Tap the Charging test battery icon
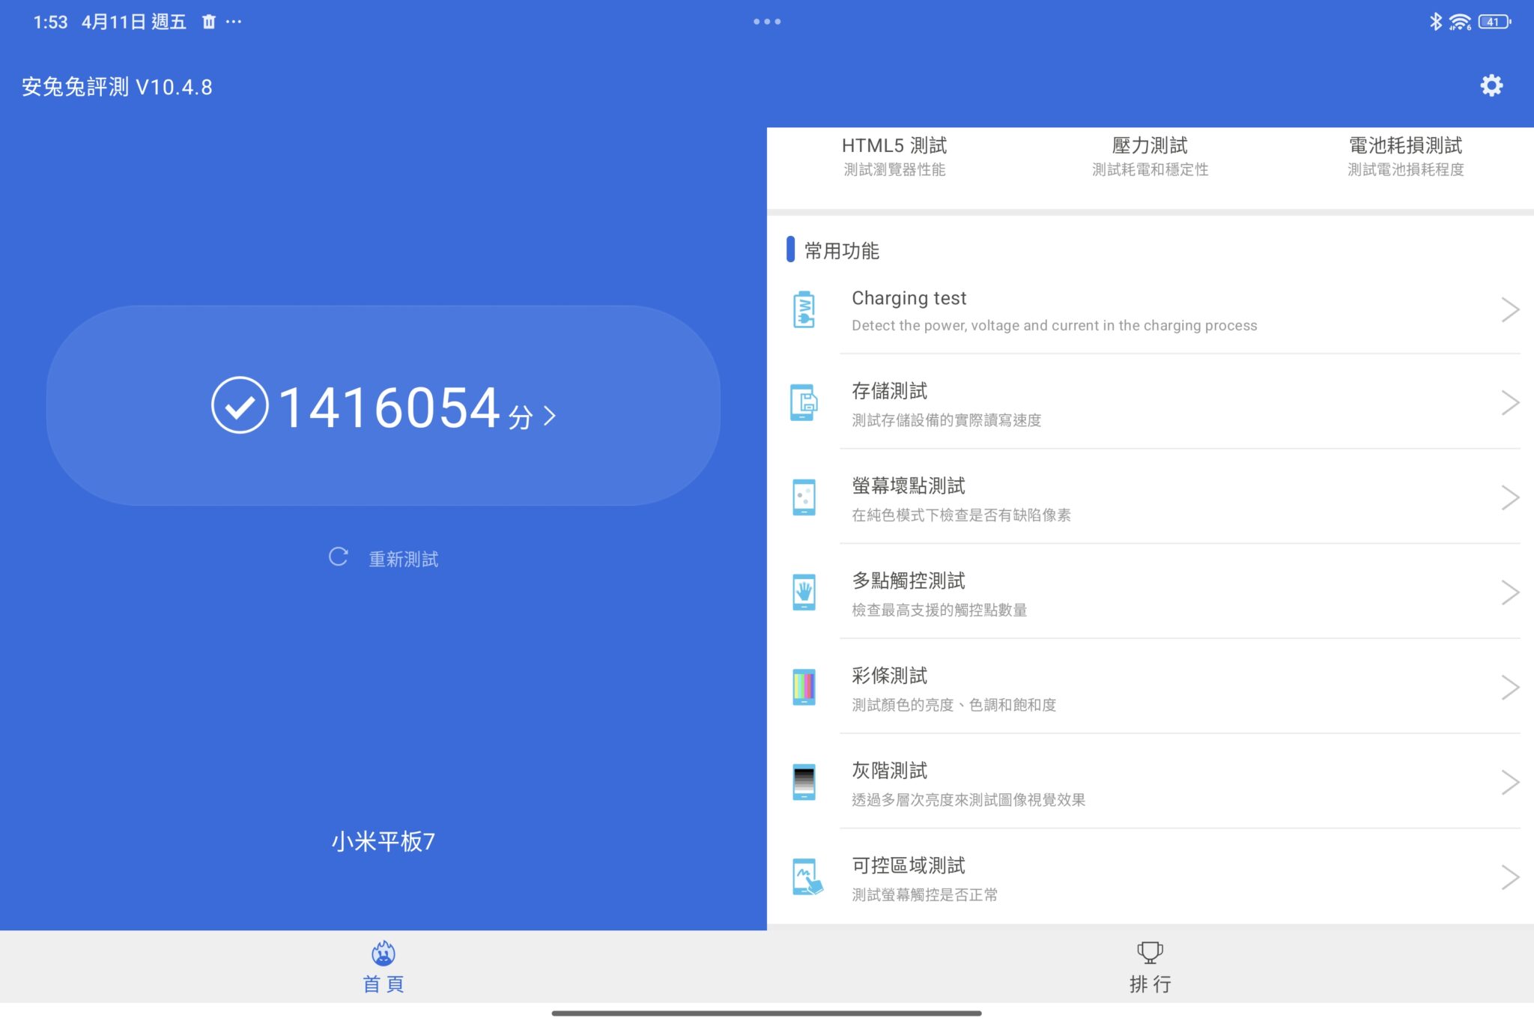The image size is (1534, 1024). (804, 310)
